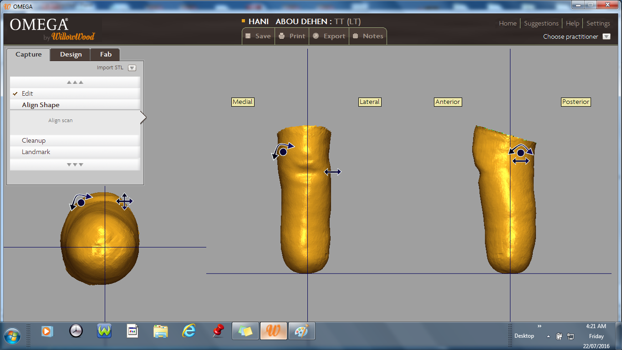The height and width of the screenshot is (350, 622).
Task: Click the Export button
Action: click(329, 36)
